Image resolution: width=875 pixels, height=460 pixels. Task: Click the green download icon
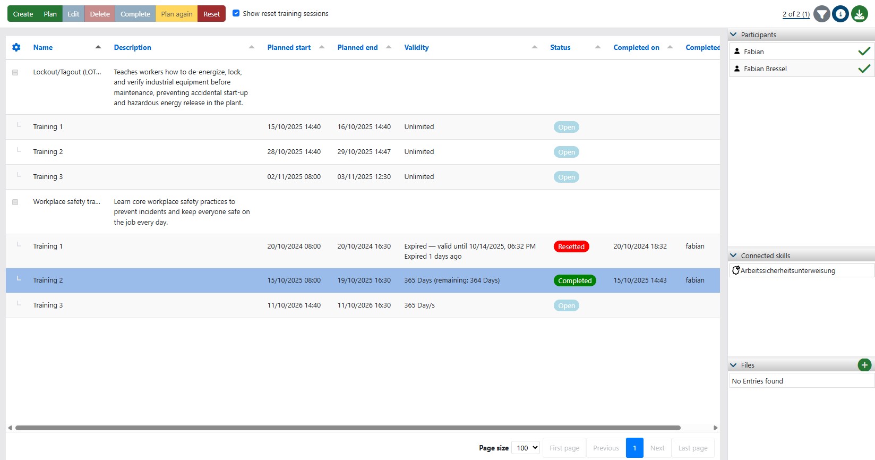[x=860, y=14]
